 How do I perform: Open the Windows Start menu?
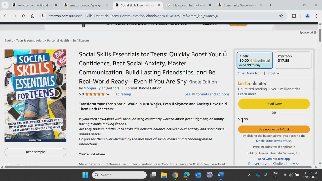point(86,175)
